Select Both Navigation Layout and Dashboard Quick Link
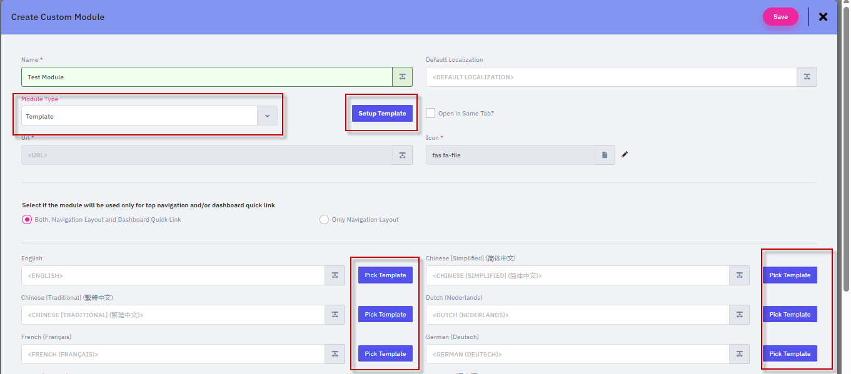Image resolution: width=851 pixels, height=374 pixels. 27,220
